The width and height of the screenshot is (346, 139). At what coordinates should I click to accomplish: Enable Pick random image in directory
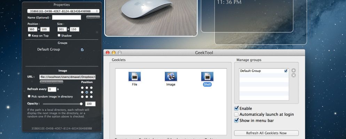click(x=29, y=97)
